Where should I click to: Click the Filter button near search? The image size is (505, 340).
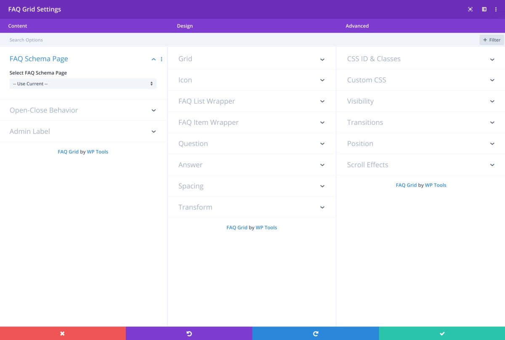(491, 39)
